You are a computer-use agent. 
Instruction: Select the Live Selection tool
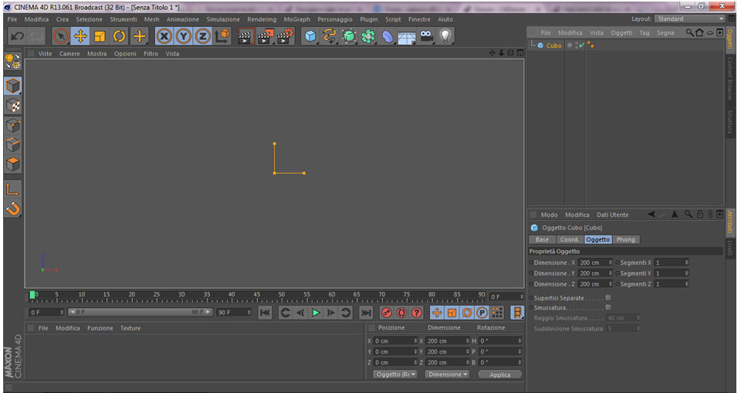coord(61,36)
